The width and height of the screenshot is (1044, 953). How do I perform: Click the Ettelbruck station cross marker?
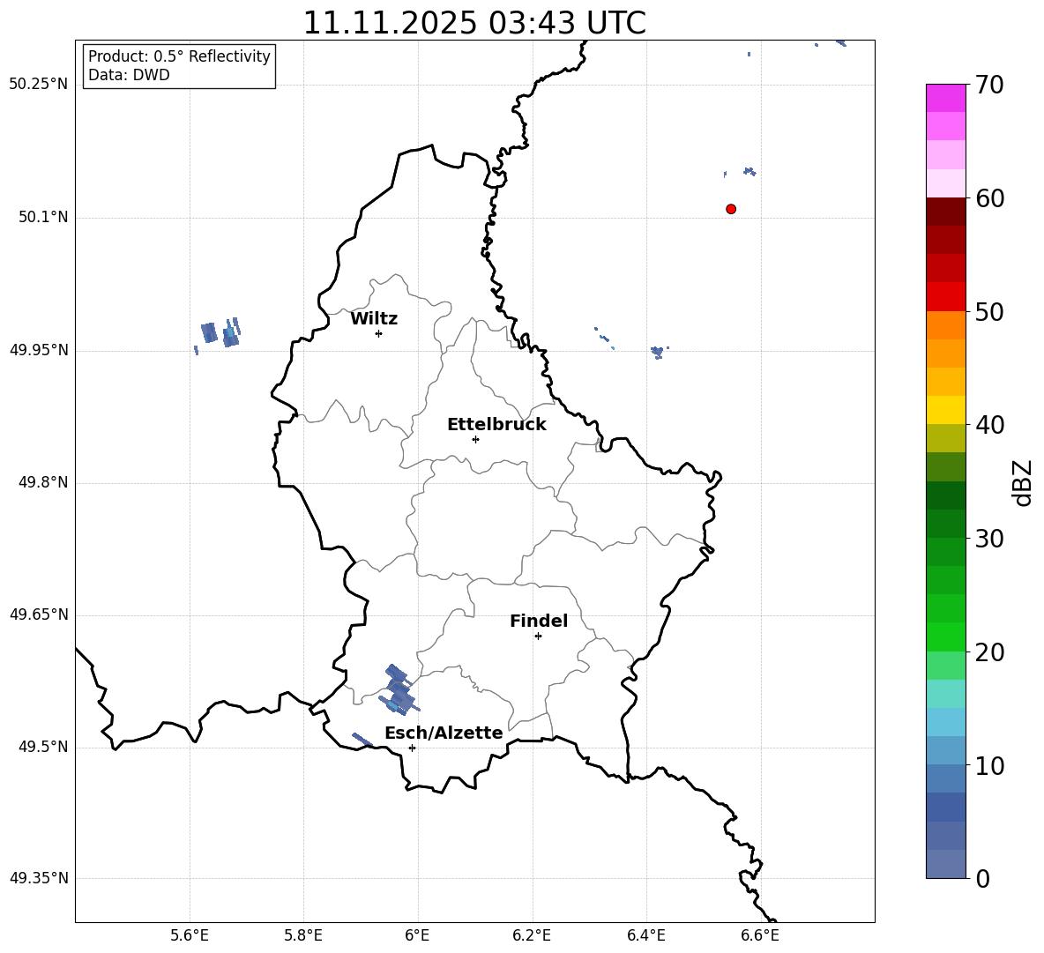475,439
